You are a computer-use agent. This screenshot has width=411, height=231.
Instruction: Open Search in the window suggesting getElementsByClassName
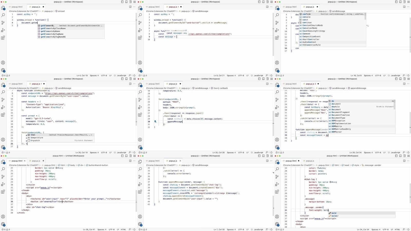tap(3, 15)
